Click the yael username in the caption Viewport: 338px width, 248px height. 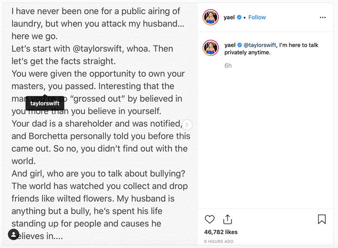coord(230,46)
